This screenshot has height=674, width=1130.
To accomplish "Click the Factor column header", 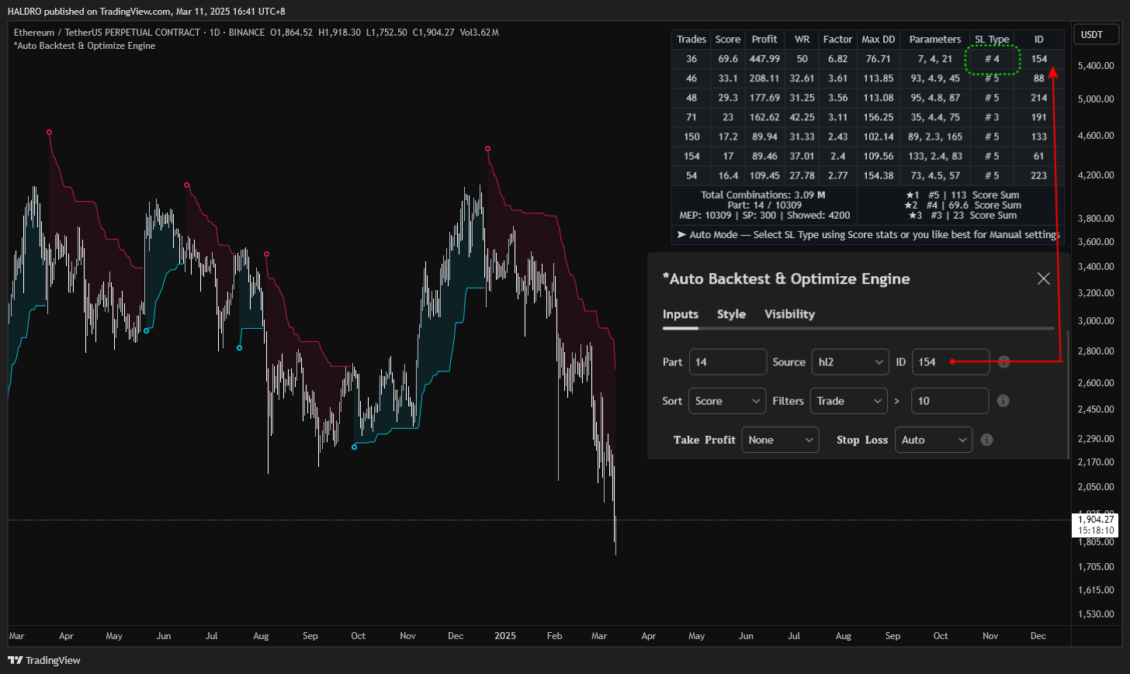I will click(x=838, y=40).
